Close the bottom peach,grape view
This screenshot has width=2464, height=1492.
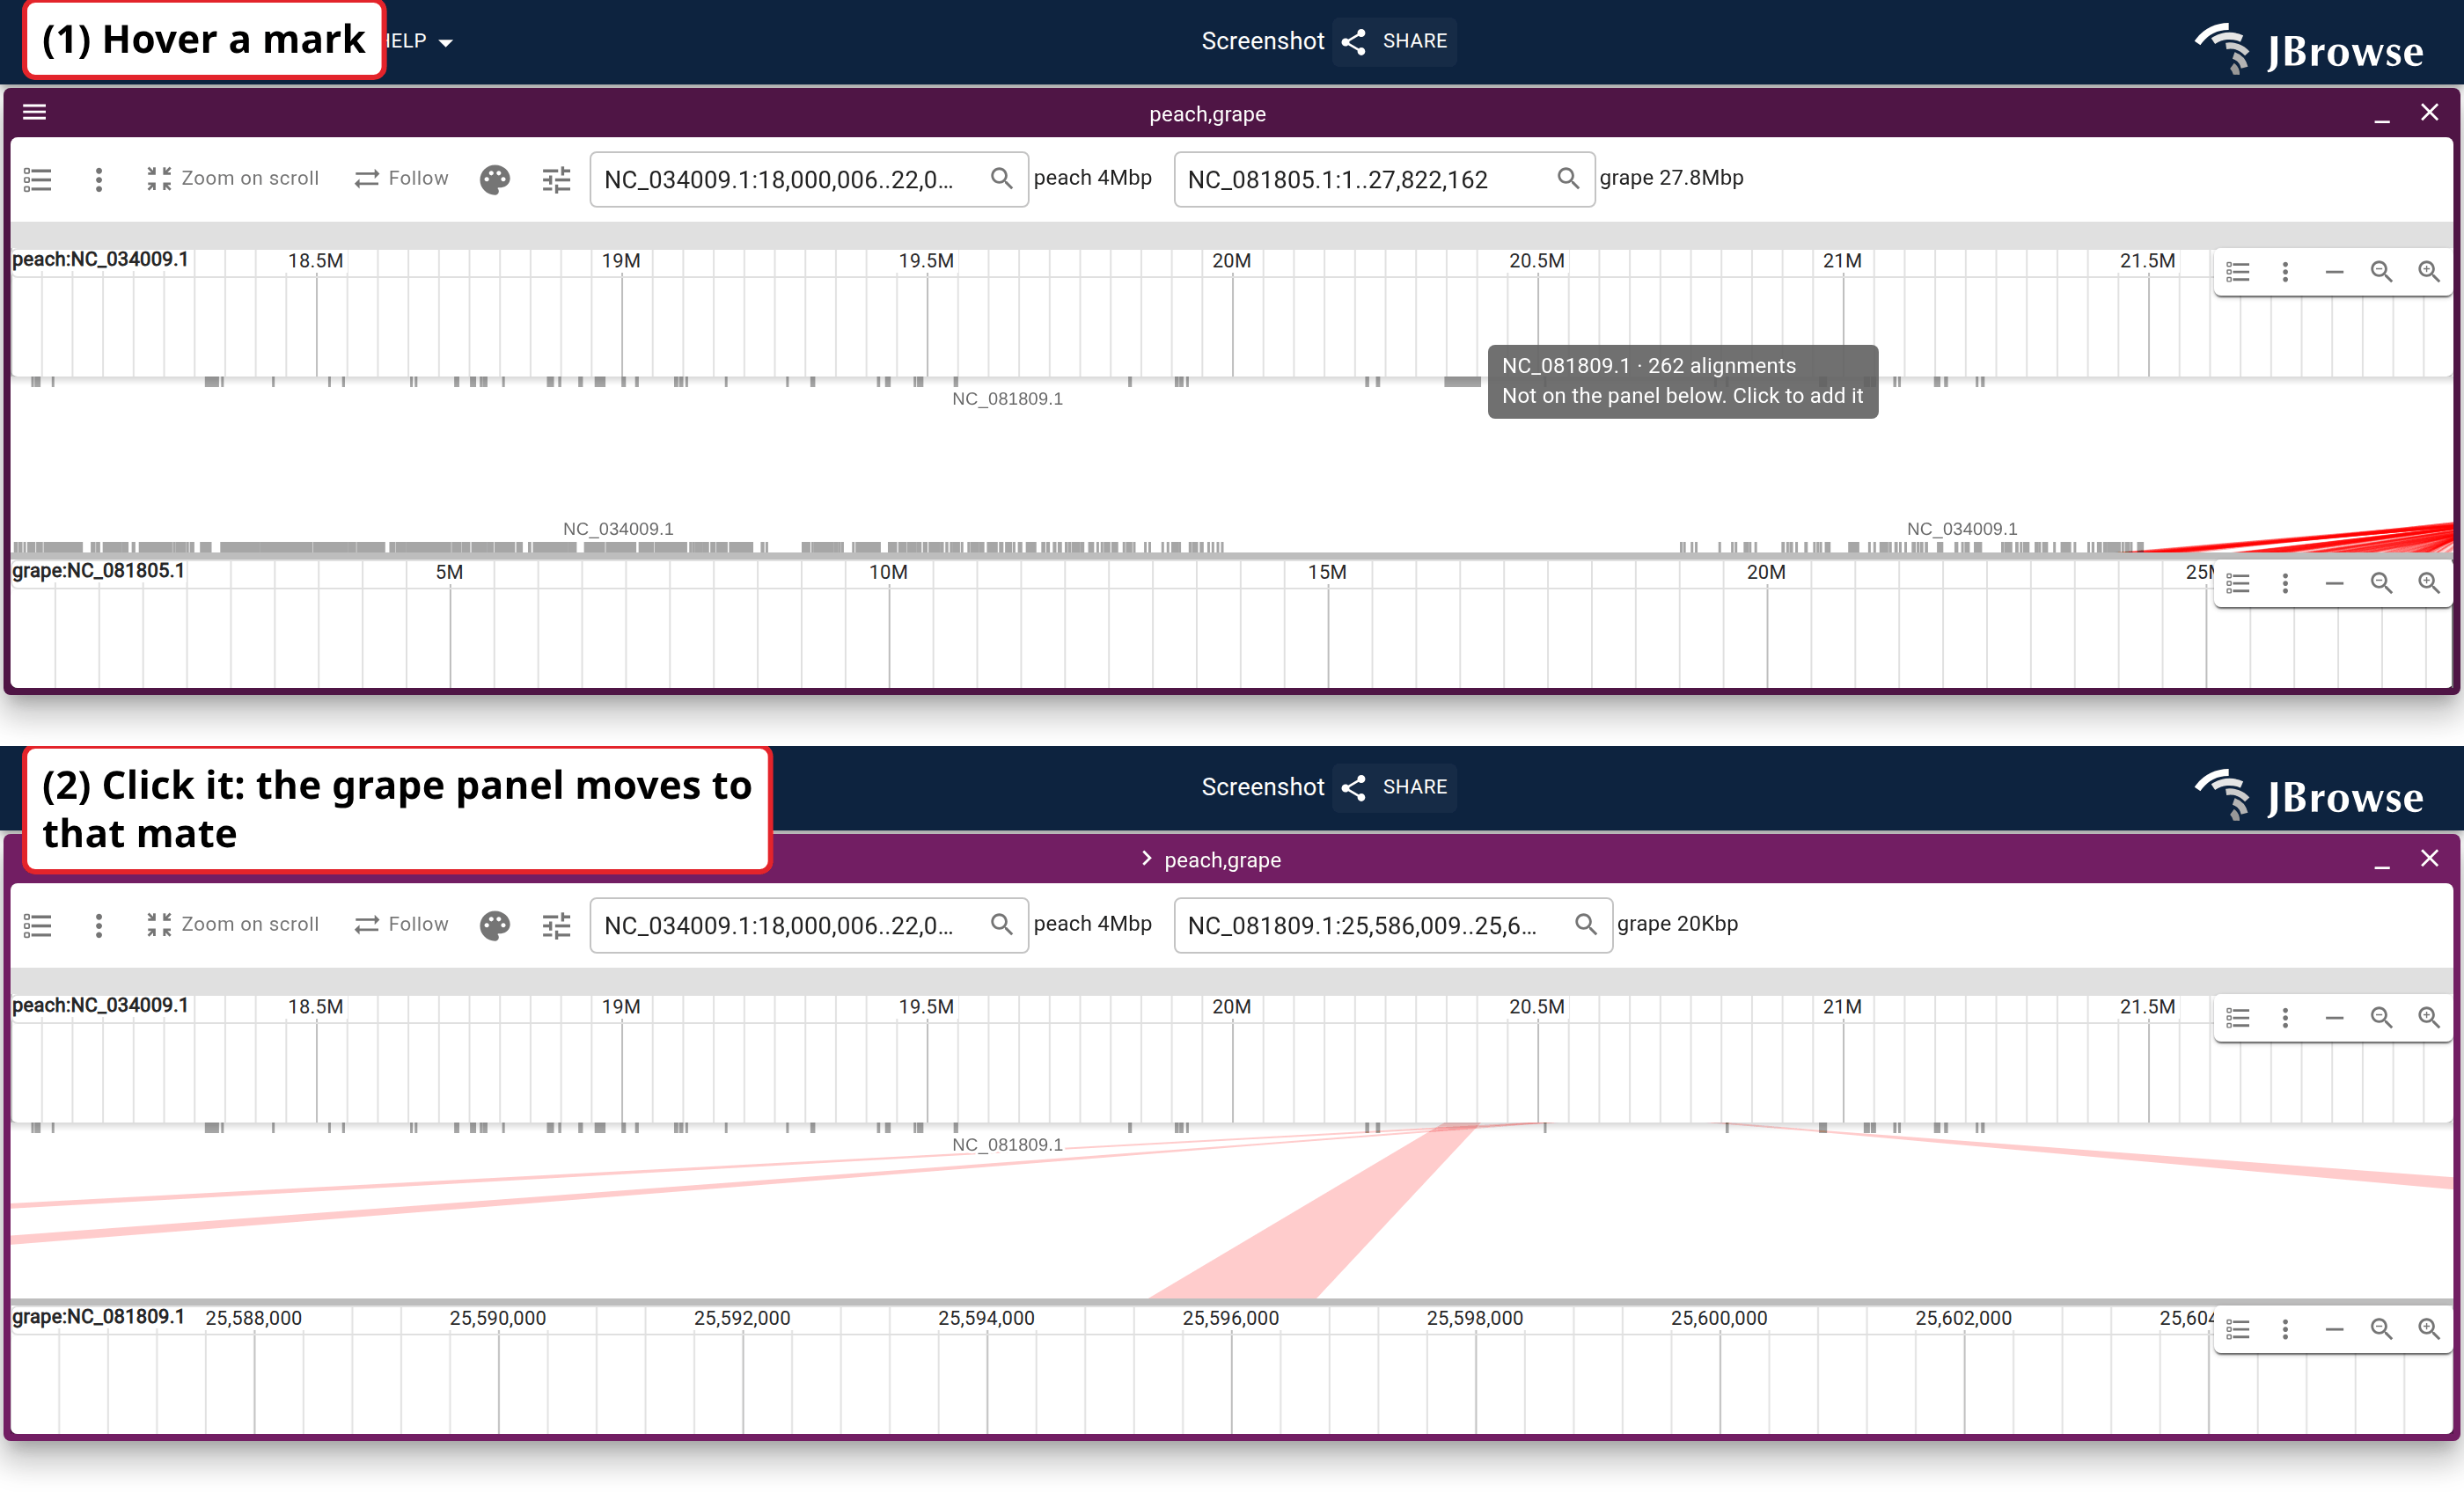coord(2429,858)
